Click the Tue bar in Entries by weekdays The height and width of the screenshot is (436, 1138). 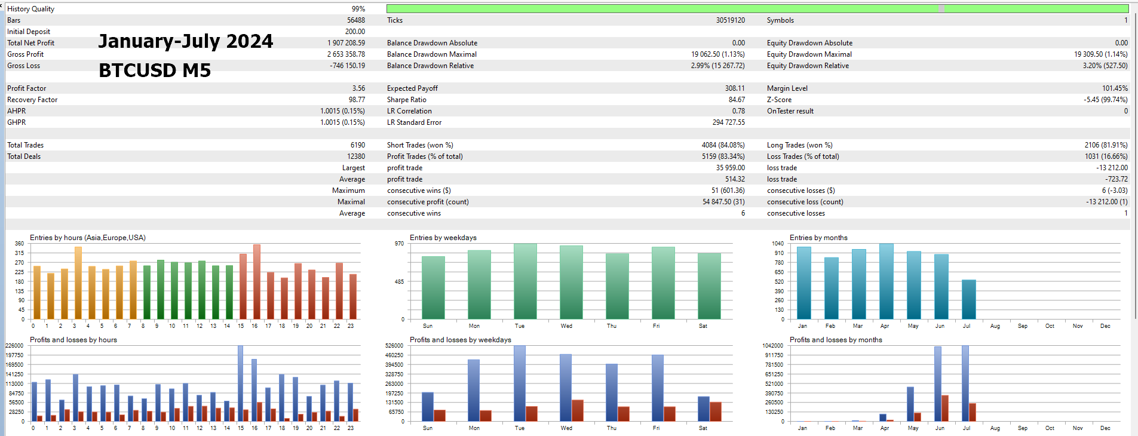pyautogui.click(x=525, y=281)
